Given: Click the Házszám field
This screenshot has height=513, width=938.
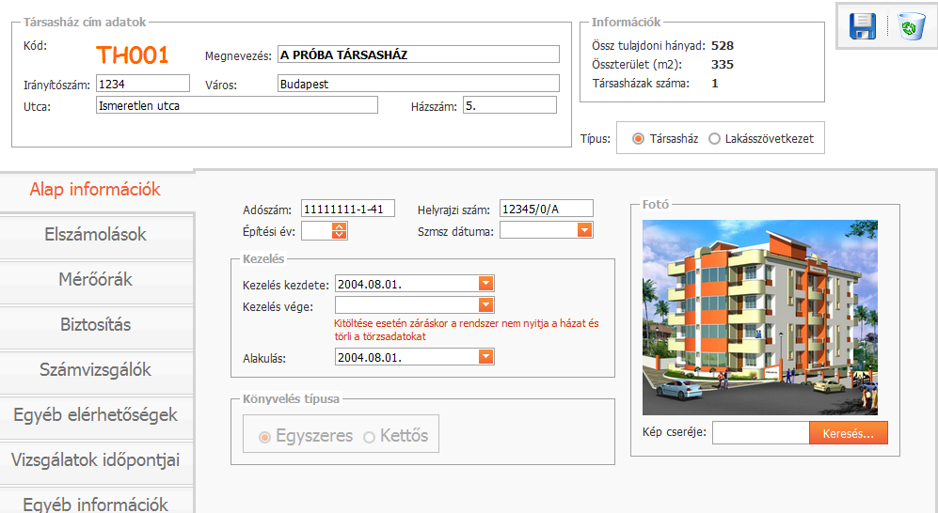Looking at the screenshot, I should [x=510, y=105].
